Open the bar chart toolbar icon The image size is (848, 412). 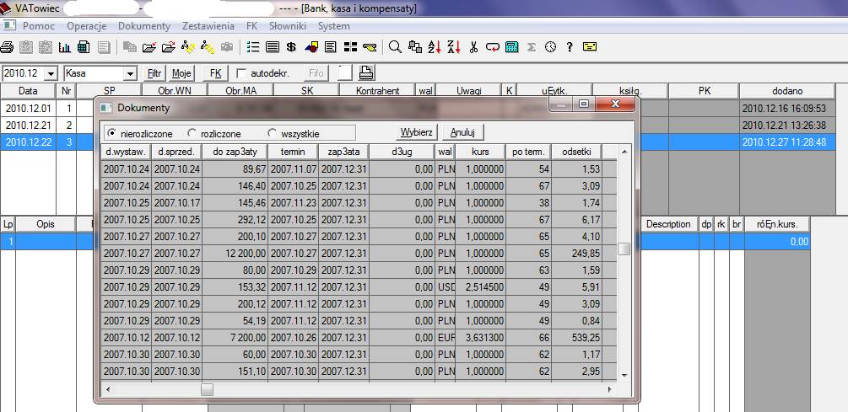[x=64, y=46]
